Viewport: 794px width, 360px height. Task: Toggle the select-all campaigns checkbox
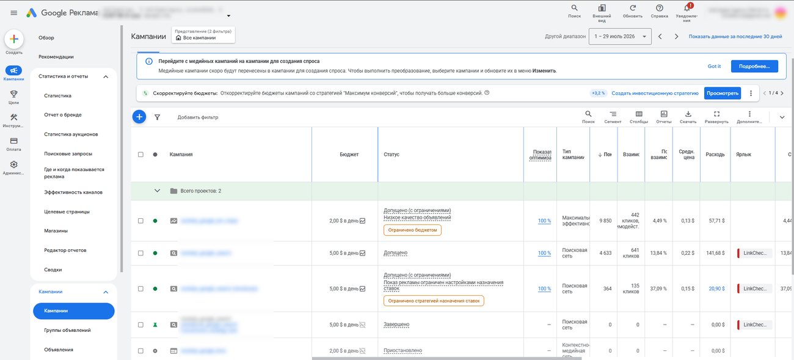pos(140,155)
